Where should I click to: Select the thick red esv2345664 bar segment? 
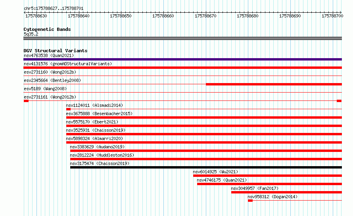[274, 84]
